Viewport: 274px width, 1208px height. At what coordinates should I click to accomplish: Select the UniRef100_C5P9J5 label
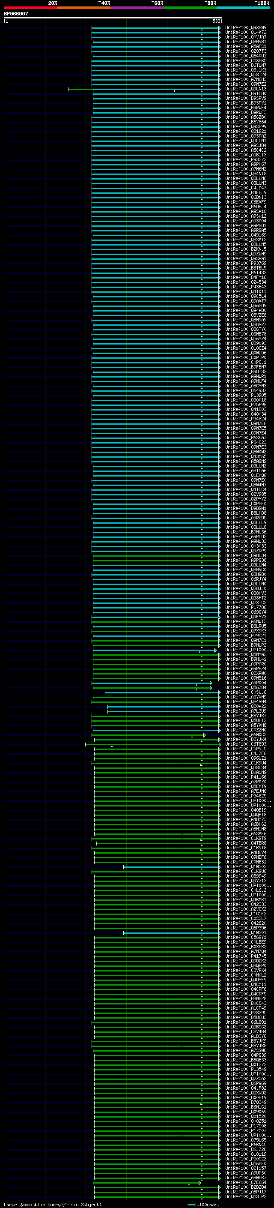tap(246, 749)
